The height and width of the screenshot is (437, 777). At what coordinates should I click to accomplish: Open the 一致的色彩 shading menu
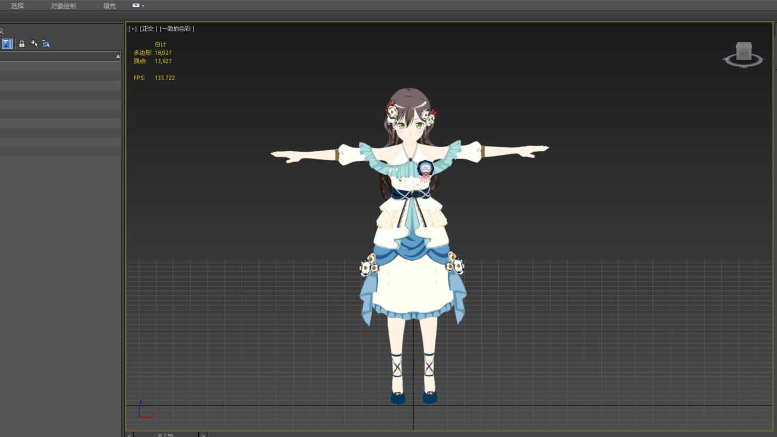pyautogui.click(x=177, y=29)
